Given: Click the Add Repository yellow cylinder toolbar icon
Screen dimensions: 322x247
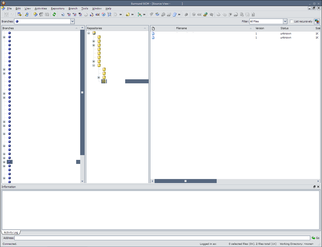Looking at the screenshot, I should (x=128, y=14).
